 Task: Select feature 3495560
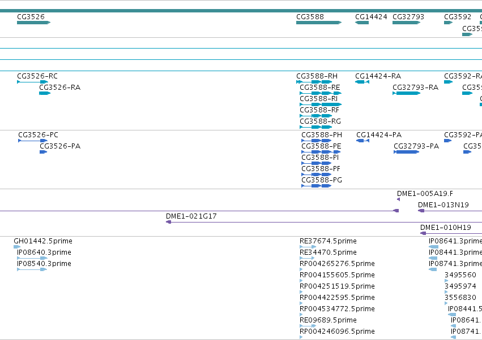click(x=446, y=281)
